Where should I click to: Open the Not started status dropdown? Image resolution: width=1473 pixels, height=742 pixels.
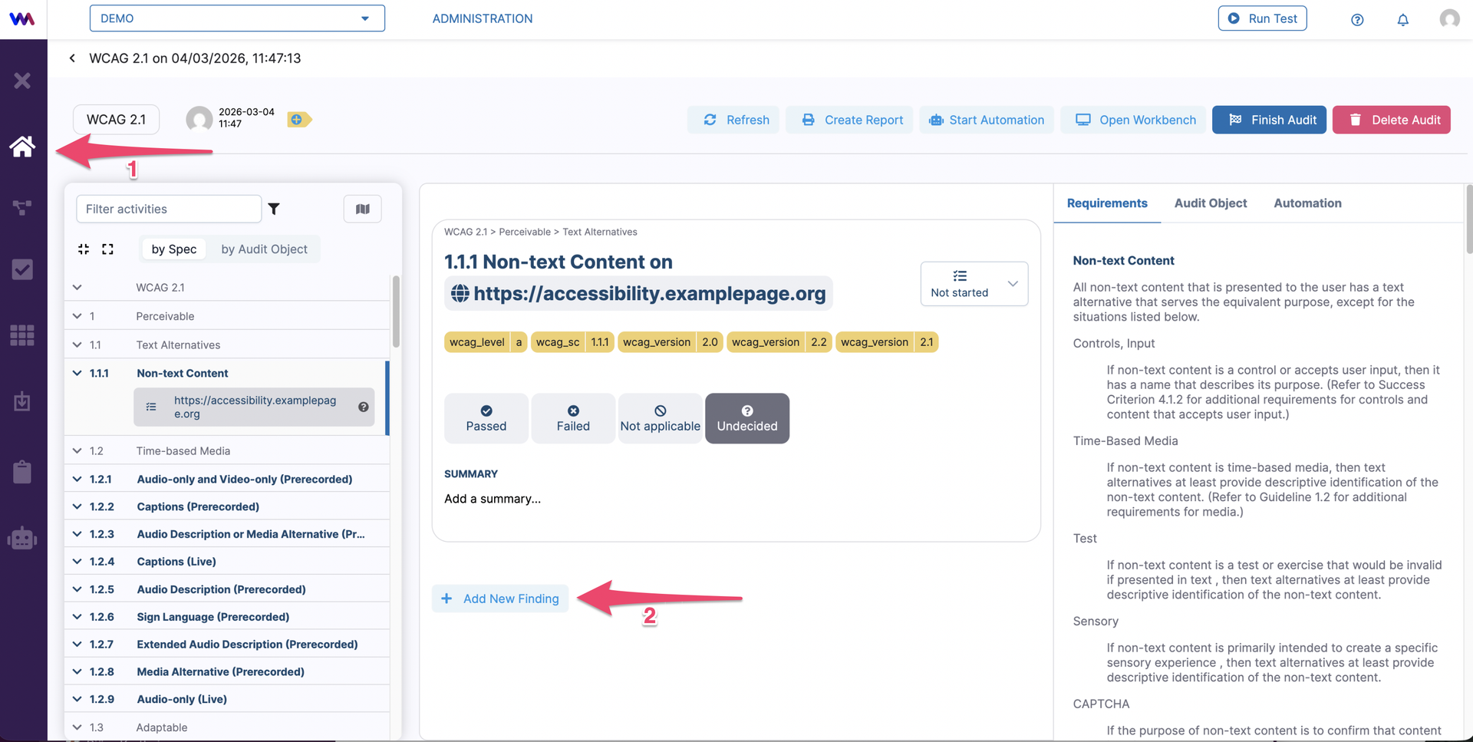pyautogui.click(x=974, y=284)
